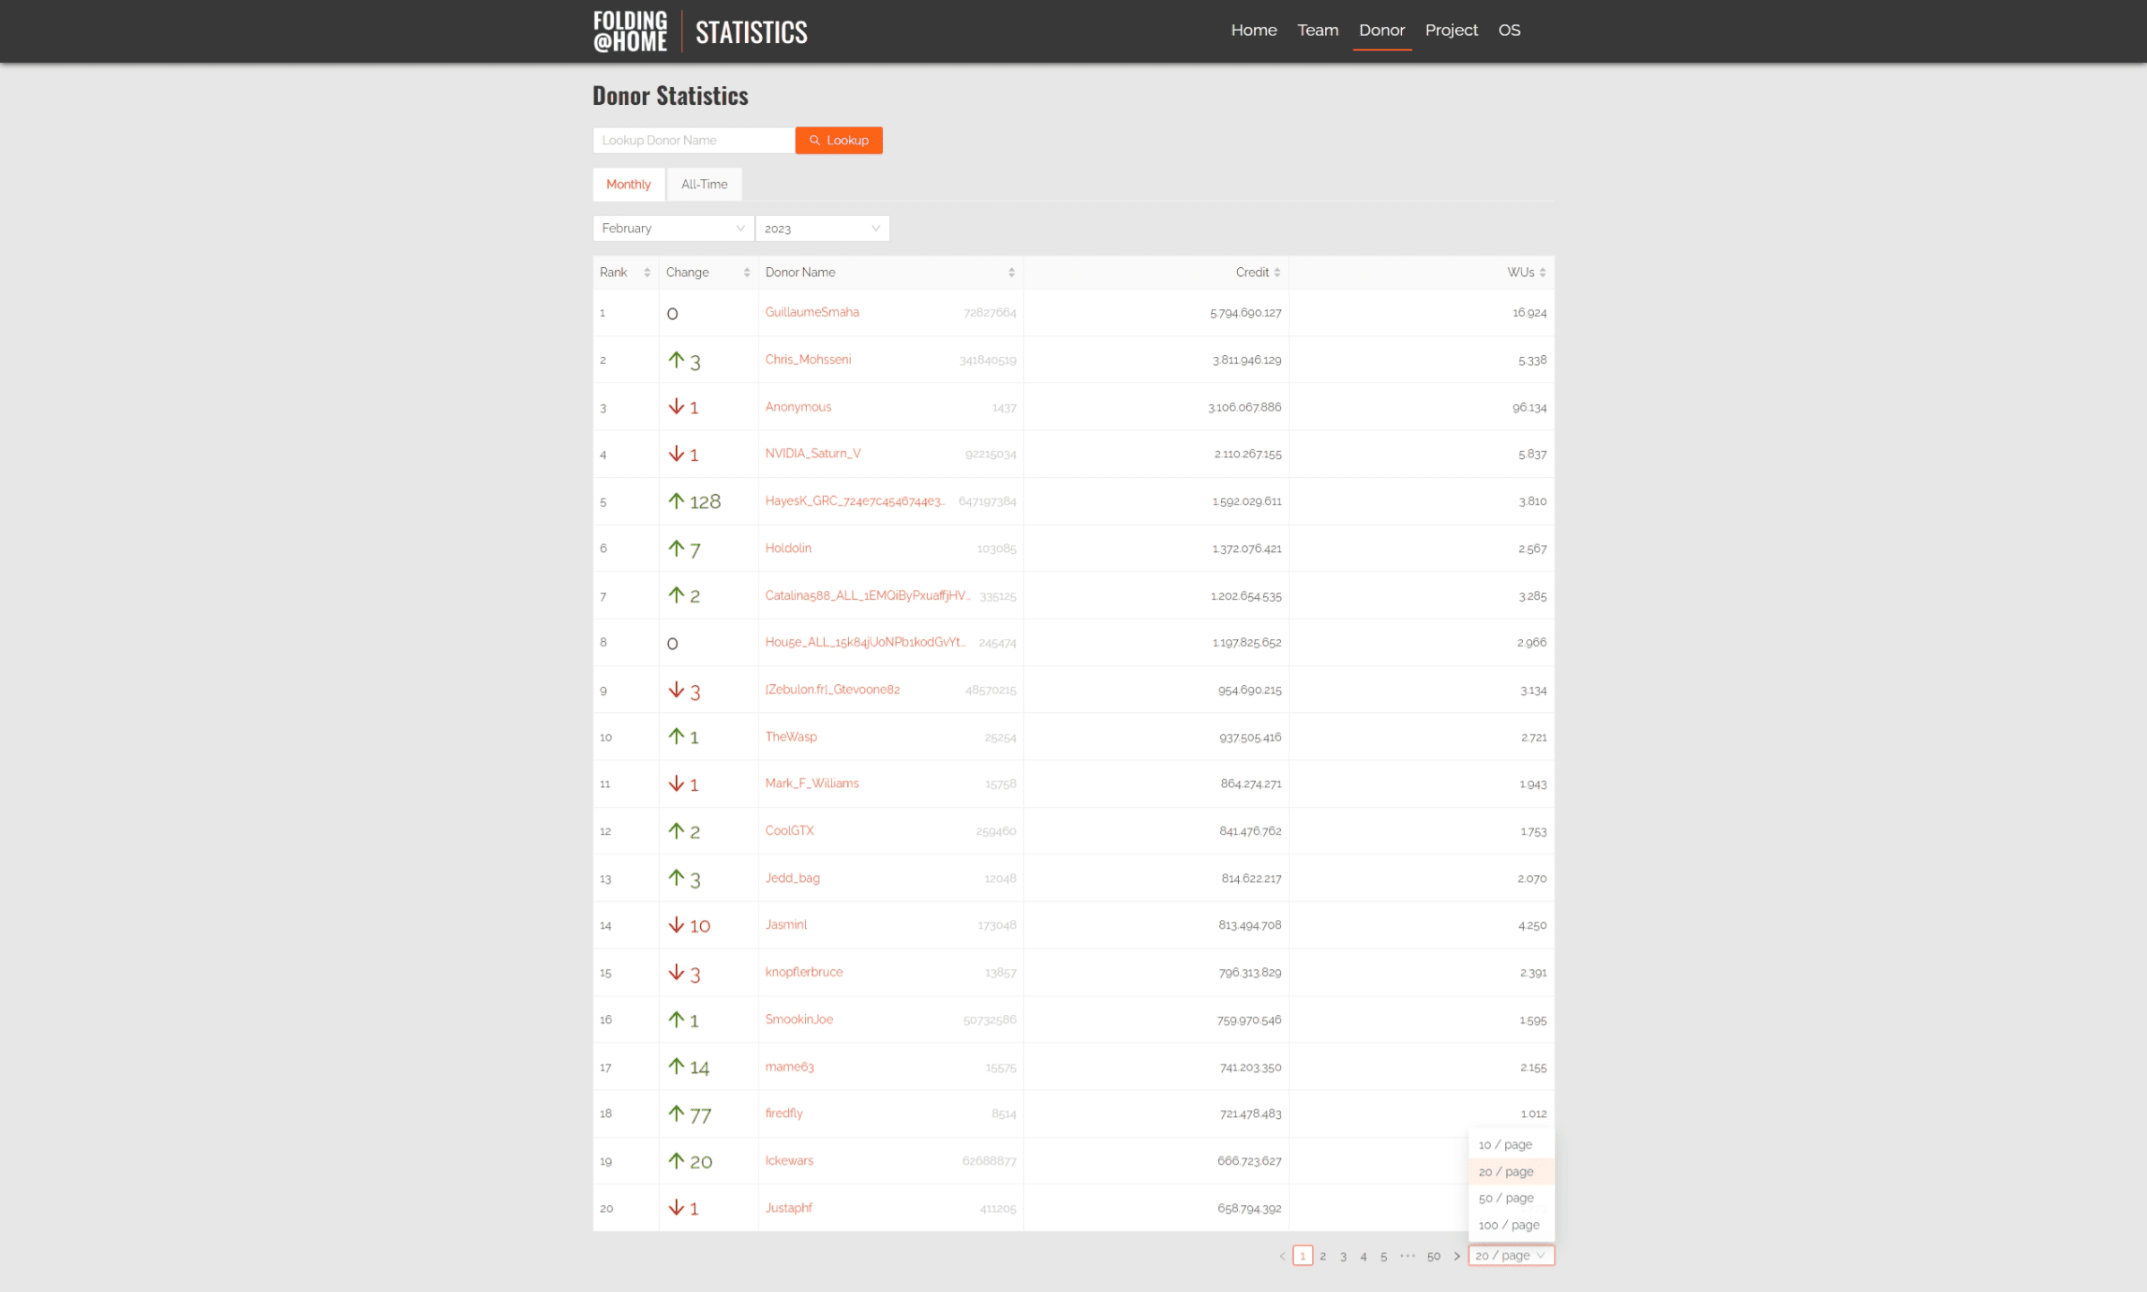Open the 2023 year dropdown
The image size is (2147, 1292).
[x=821, y=229]
